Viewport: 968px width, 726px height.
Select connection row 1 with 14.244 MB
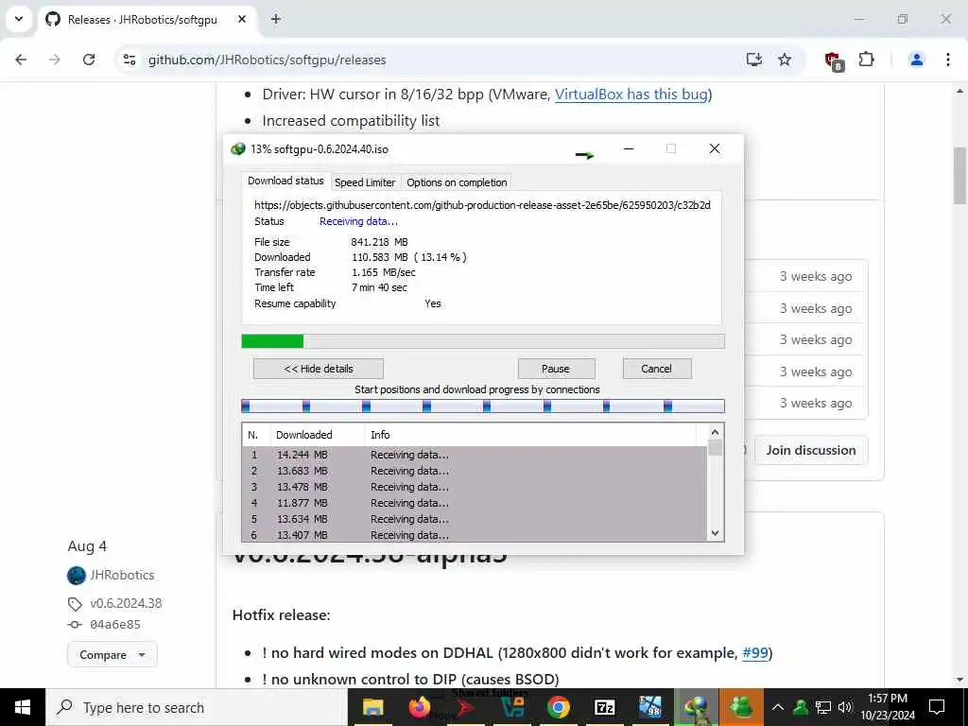point(475,455)
